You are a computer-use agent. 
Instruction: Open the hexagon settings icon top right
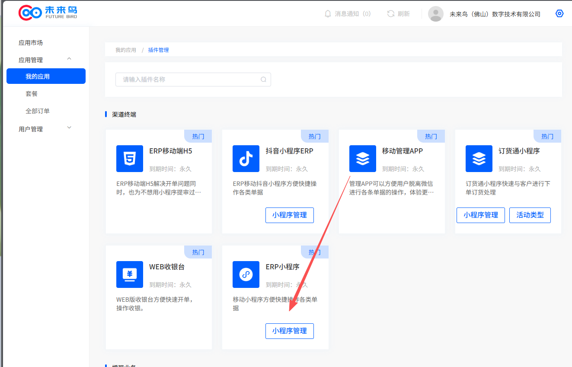559,14
